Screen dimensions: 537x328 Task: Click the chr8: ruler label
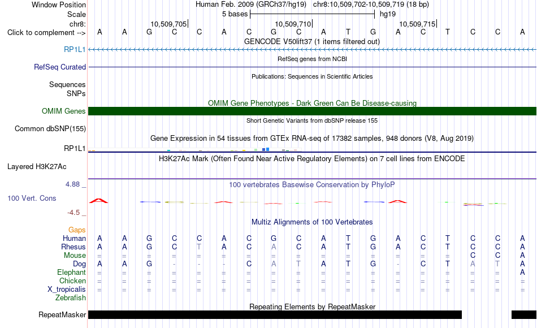[78, 24]
